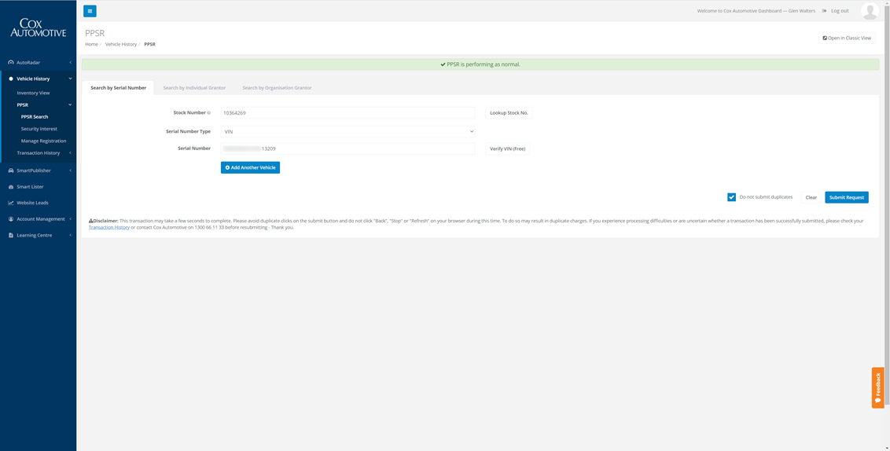Click the Stock Number input field
Image resolution: width=890 pixels, height=451 pixels.
(348, 113)
